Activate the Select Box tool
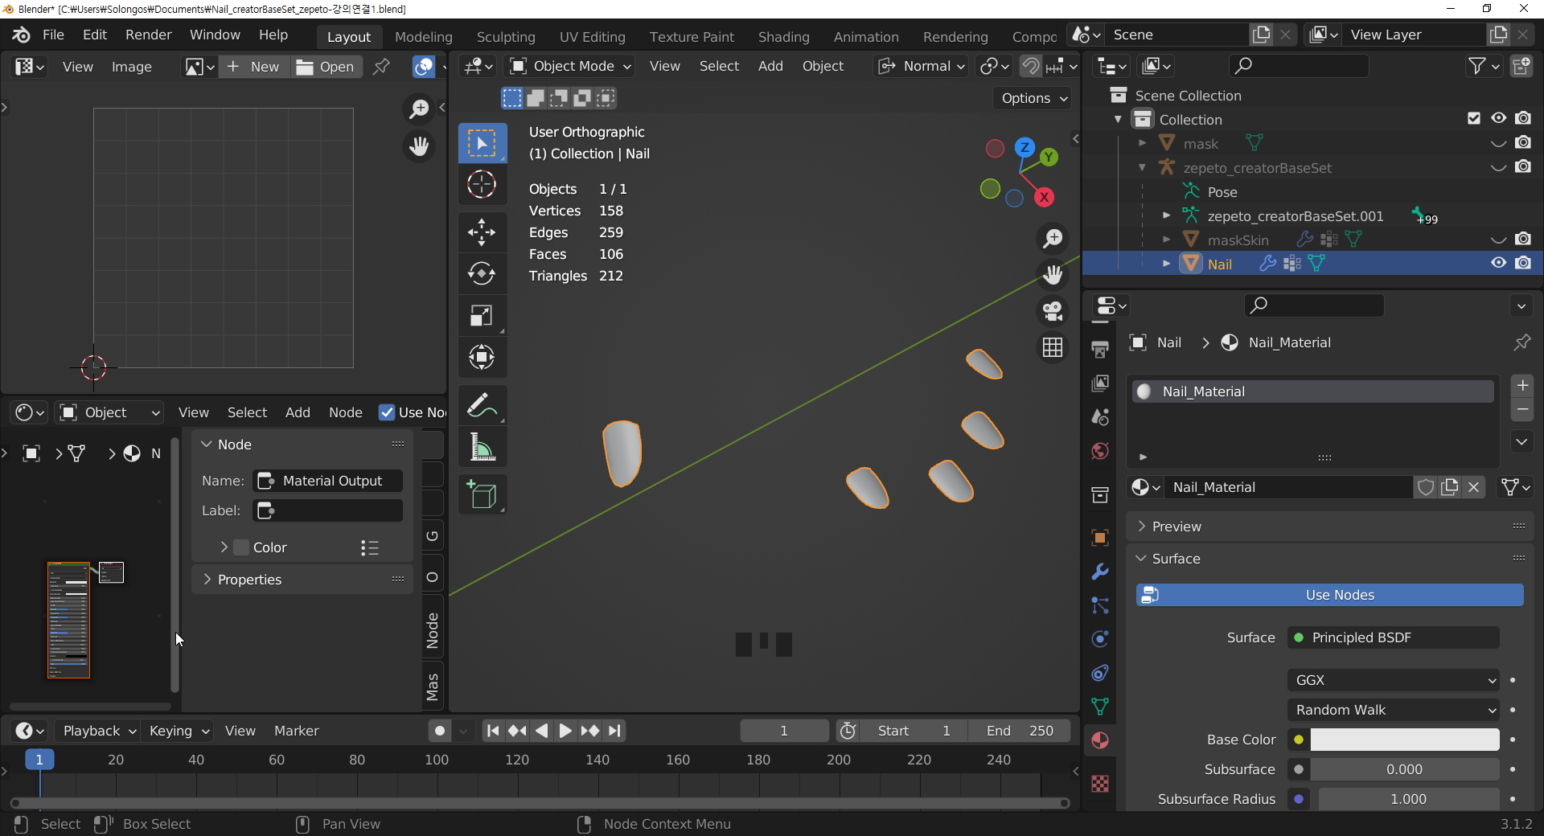1544x836 pixels. (482, 144)
